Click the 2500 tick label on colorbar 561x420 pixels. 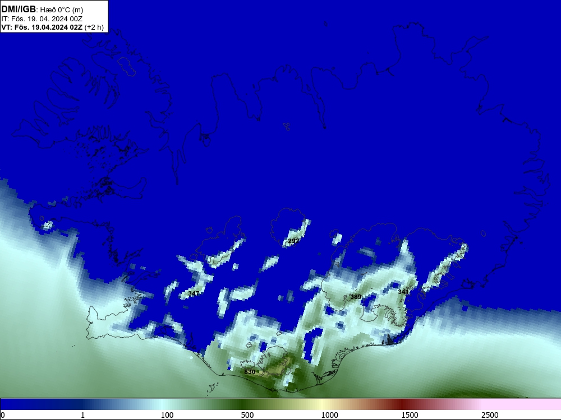pyautogui.click(x=490, y=415)
